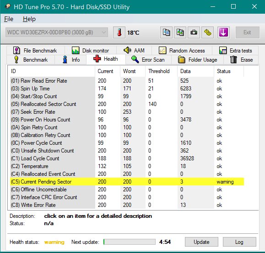Maximize the HD Tune Pro window

pyautogui.click(x=233, y=6)
